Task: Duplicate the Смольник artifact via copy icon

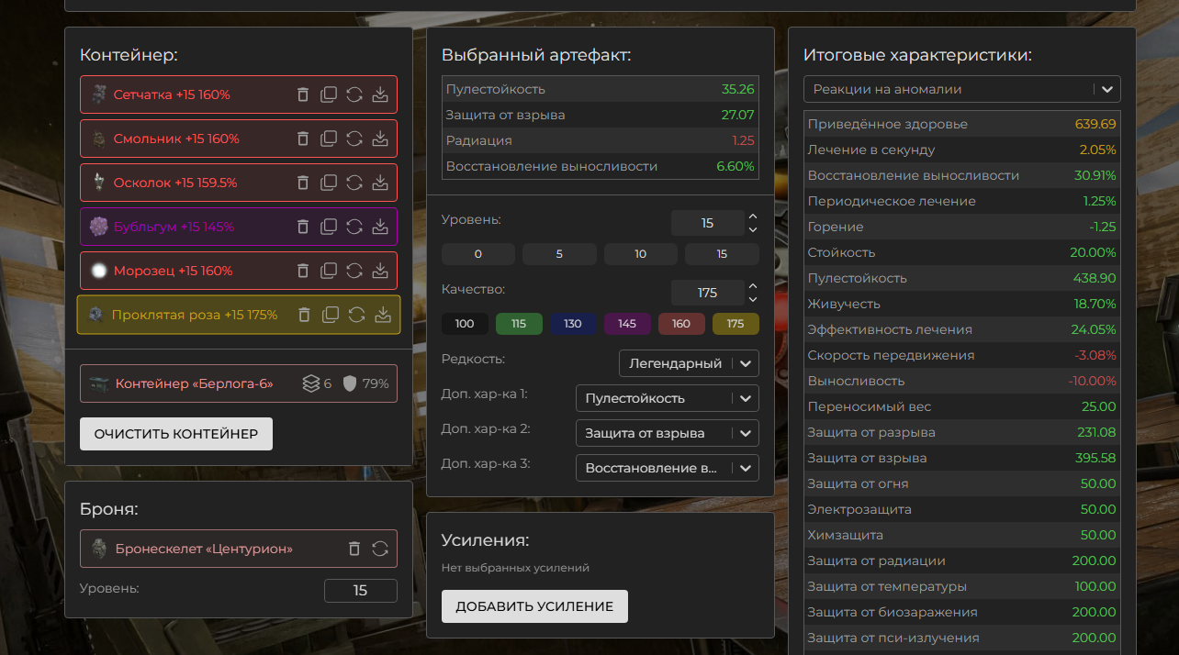Action: point(329,139)
